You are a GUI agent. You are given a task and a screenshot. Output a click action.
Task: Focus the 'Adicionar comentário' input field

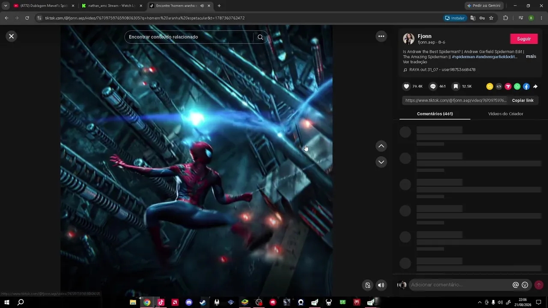click(x=460, y=285)
